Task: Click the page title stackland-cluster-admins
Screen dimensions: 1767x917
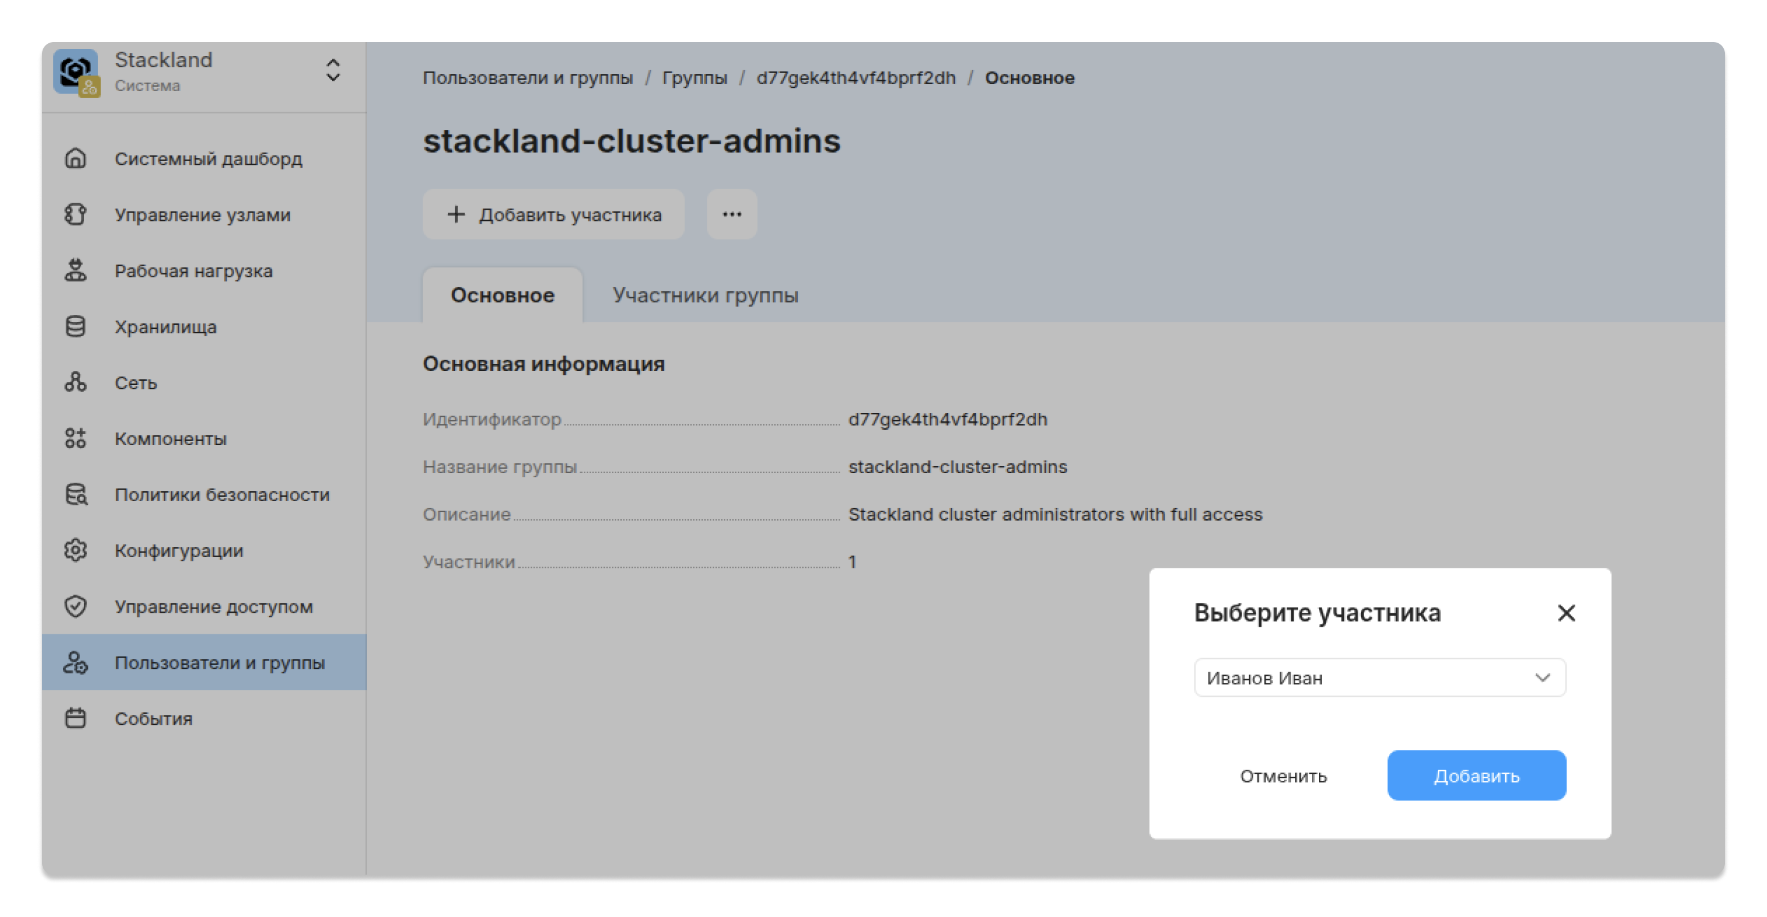Action: point(632,141)
